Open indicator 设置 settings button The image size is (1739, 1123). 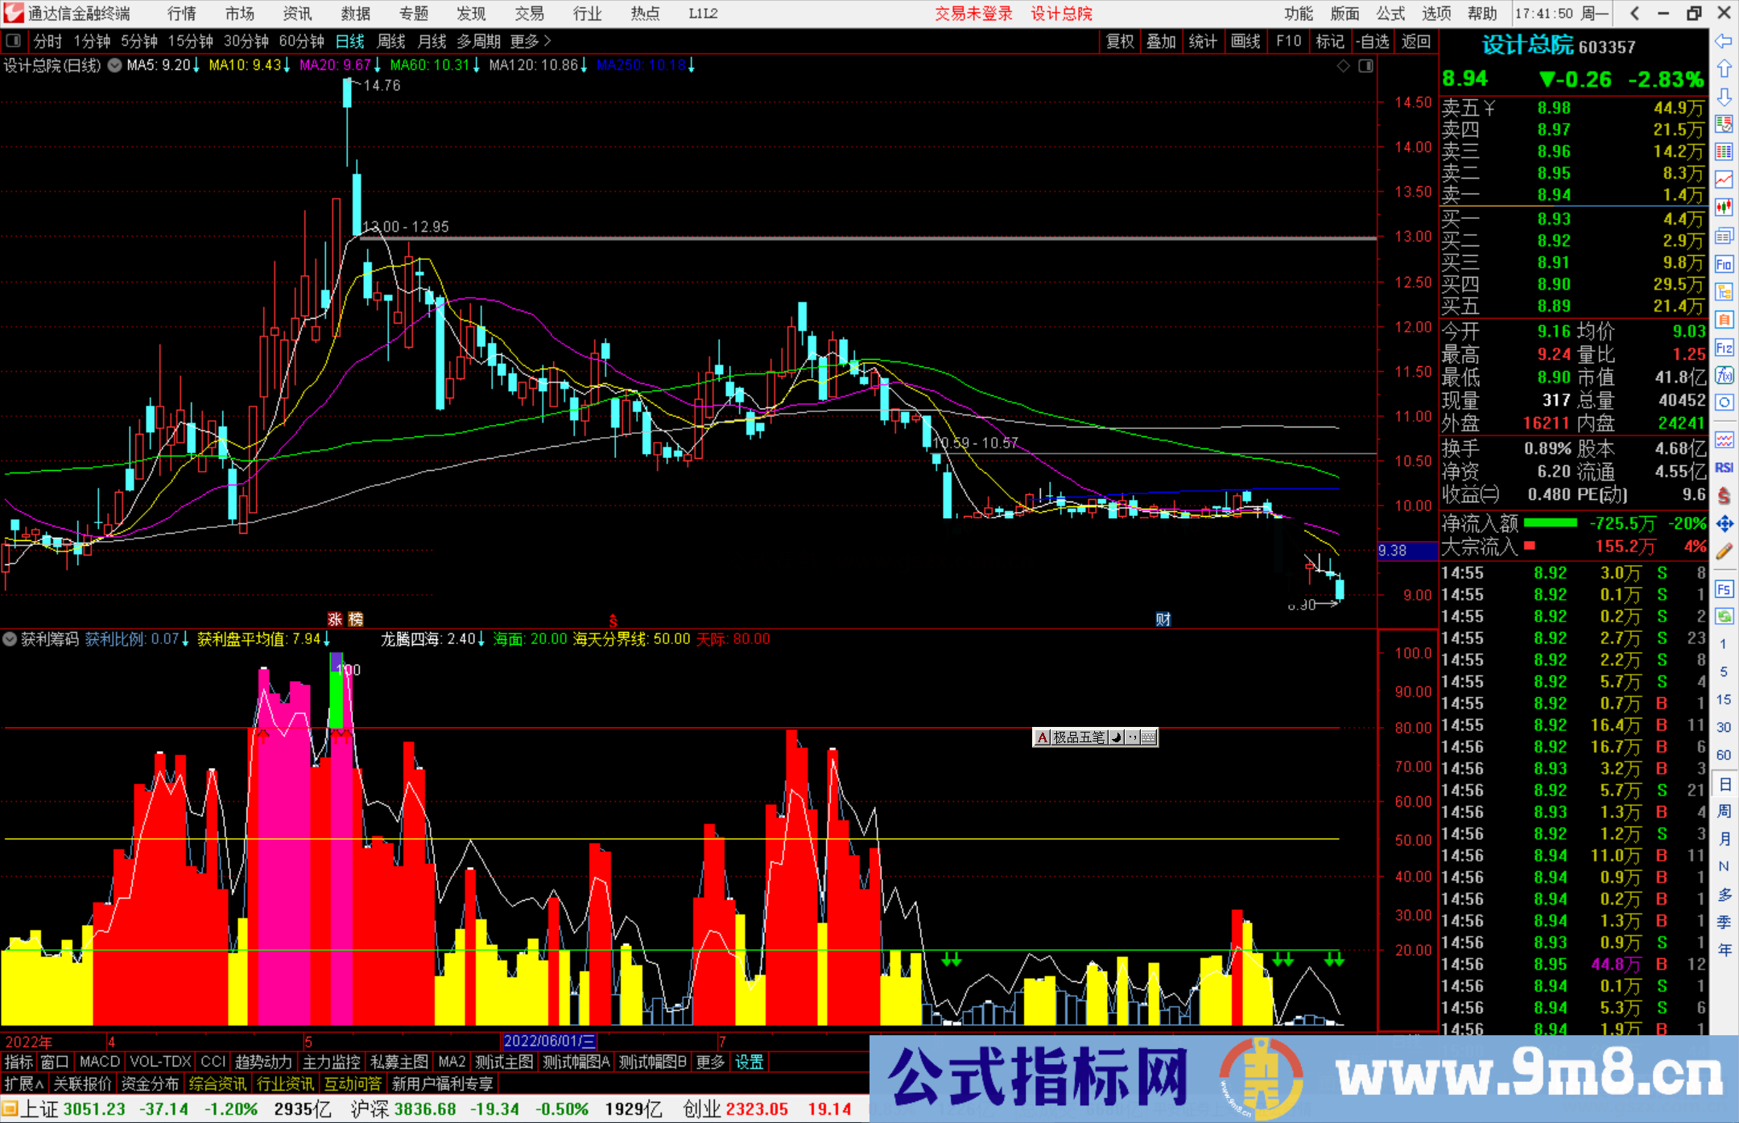point(749,1063)
